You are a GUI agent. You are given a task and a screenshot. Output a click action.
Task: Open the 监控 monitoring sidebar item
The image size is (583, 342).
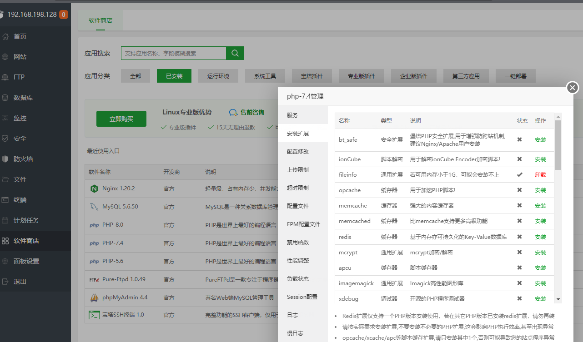click(35, 118)
